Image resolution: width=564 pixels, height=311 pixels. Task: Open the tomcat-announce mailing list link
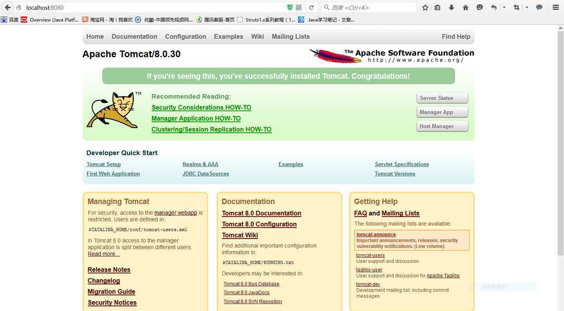click(x=376, y=235)
